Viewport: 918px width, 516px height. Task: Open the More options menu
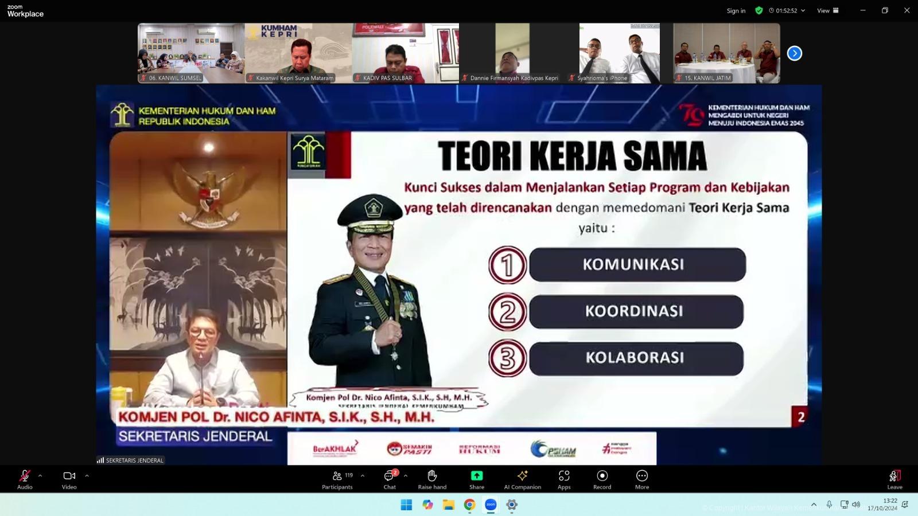641,479
